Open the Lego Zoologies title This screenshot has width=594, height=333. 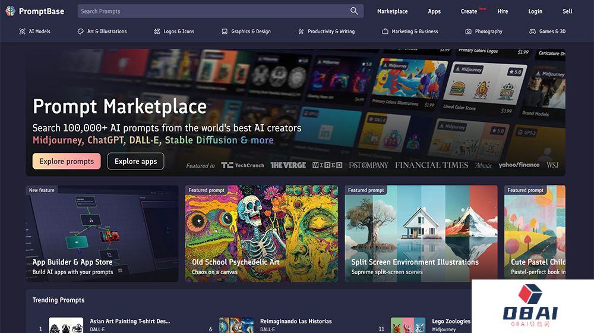(451, 321)
